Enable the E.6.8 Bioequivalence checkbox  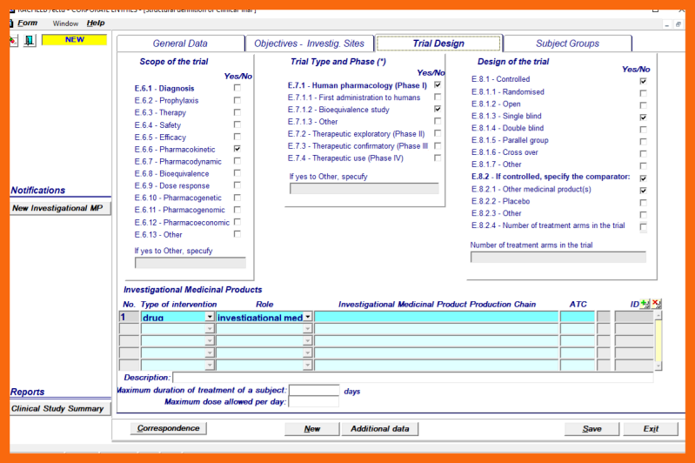tap(237, 173)
